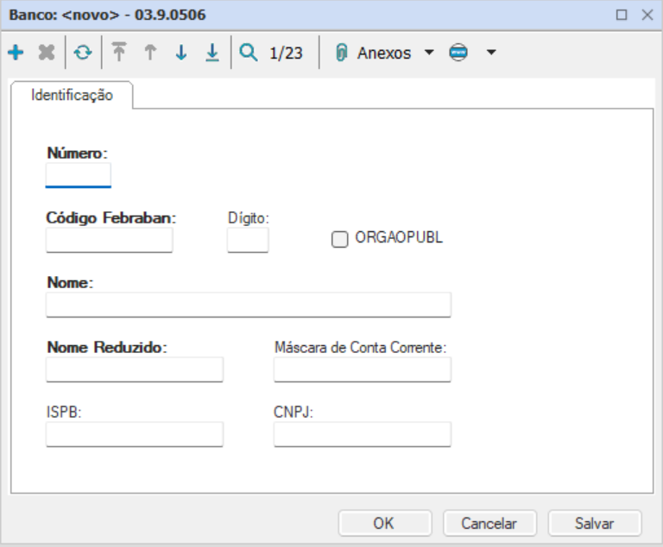Click the Dígito input box

(248, 240)
